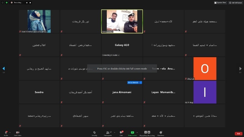Turn on camera with Start Video
Viewport: 244px width, 137px height.
(18, 133)
